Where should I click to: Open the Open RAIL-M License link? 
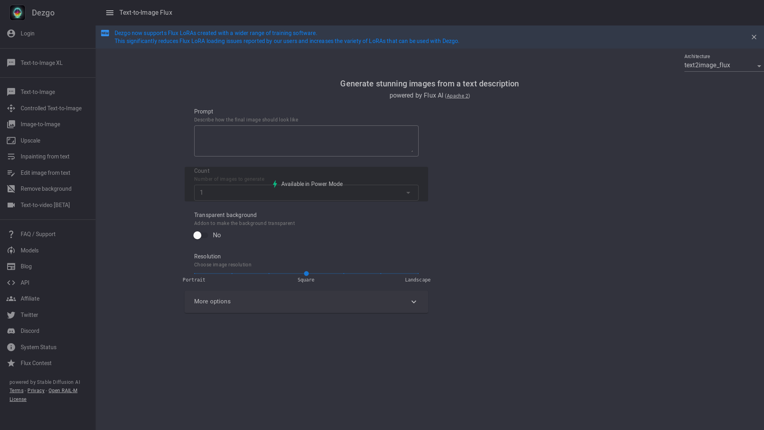point(43,395)
